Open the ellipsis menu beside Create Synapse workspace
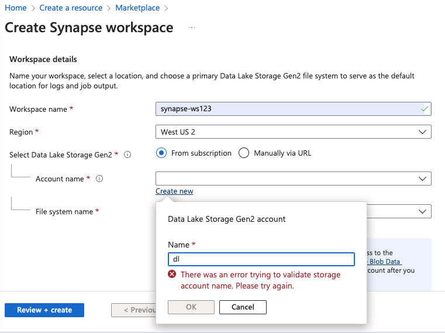Screen dimensions: 445x333 click(192, 28)
